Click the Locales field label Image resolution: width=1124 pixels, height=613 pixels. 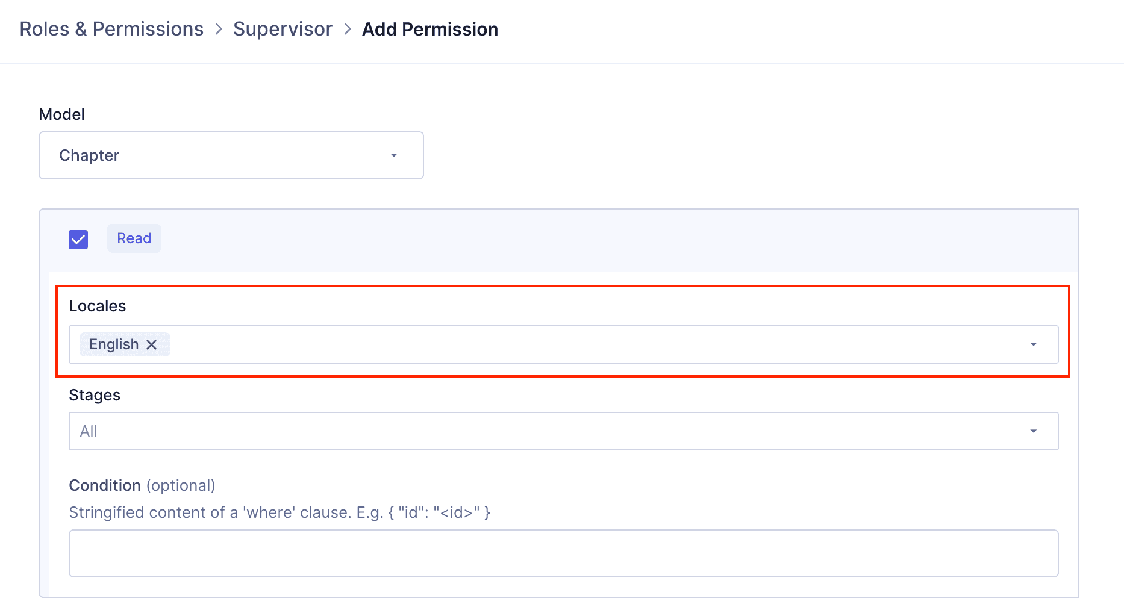[97, 306]
